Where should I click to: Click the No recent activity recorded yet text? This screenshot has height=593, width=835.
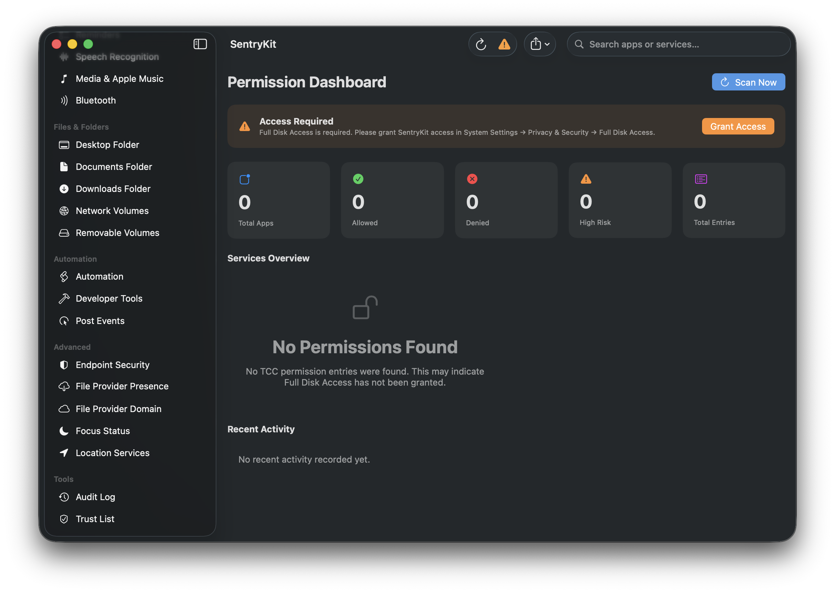pos(304,459)
